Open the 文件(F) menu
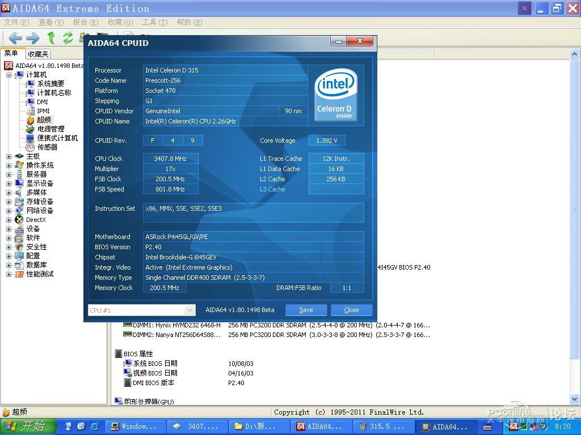The height and width of the screenshot is (435, 581). point(16,23)
